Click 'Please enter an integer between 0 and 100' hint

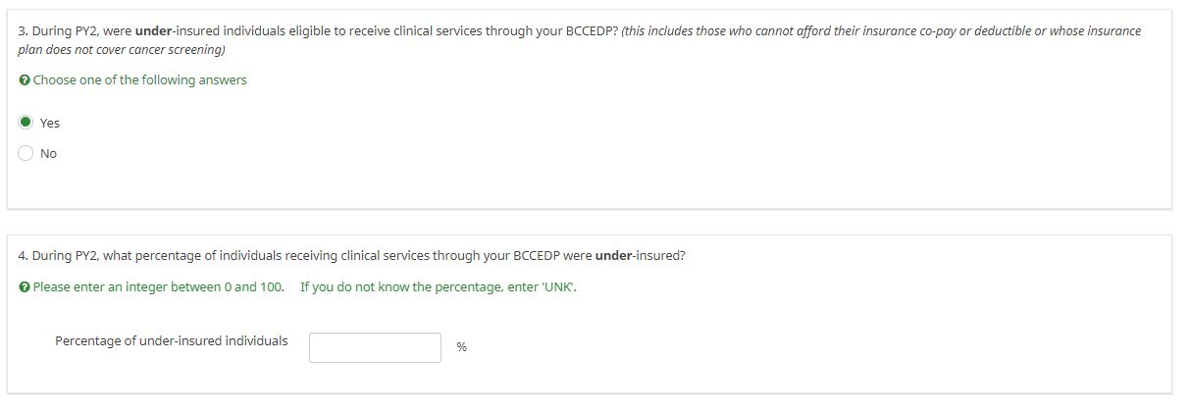(x=158, y=287)
